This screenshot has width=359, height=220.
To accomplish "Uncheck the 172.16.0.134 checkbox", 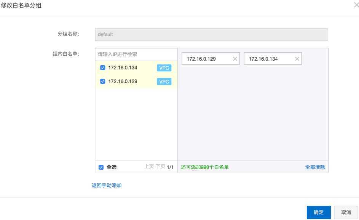I will click(x=102, y=67).
